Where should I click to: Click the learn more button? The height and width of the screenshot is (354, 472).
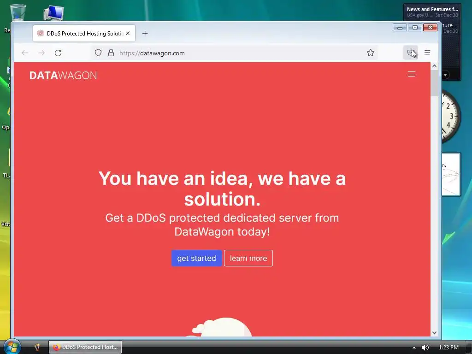(x=248, y=258)
